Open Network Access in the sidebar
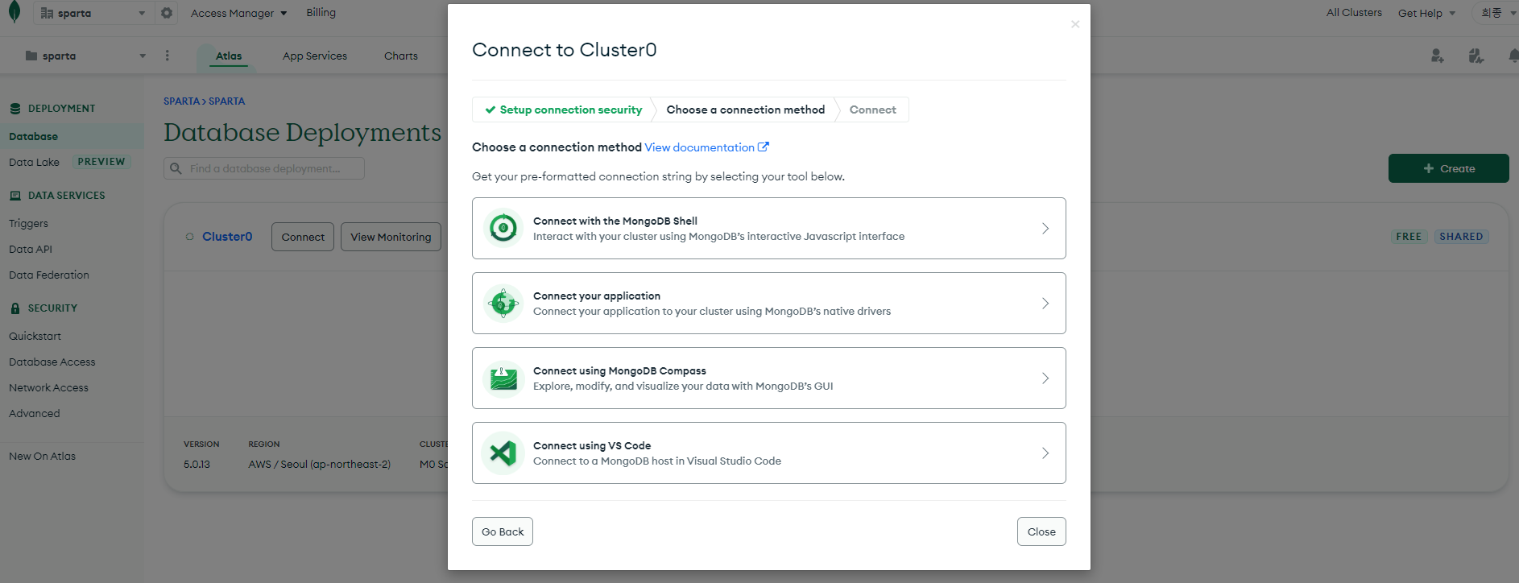 tap(48, 387)
